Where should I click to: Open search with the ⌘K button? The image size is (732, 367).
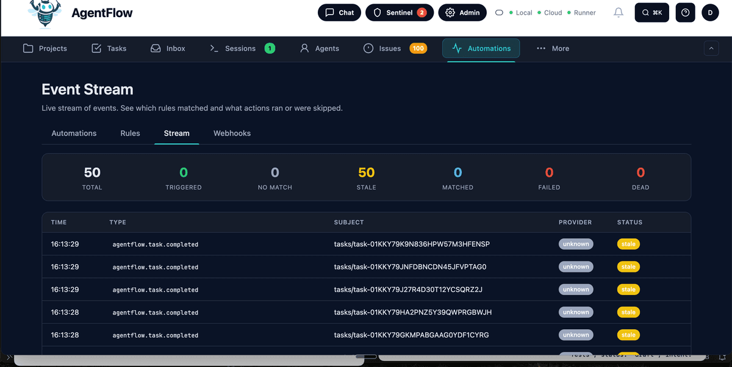(x=652, y=12)
